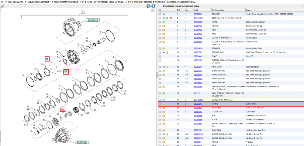Click blue replaced-by arrow on GEARBOX row

coord(164,14)
